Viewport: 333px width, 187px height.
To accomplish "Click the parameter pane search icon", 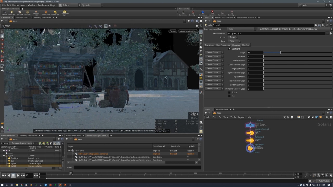I will tap(323, 25).
